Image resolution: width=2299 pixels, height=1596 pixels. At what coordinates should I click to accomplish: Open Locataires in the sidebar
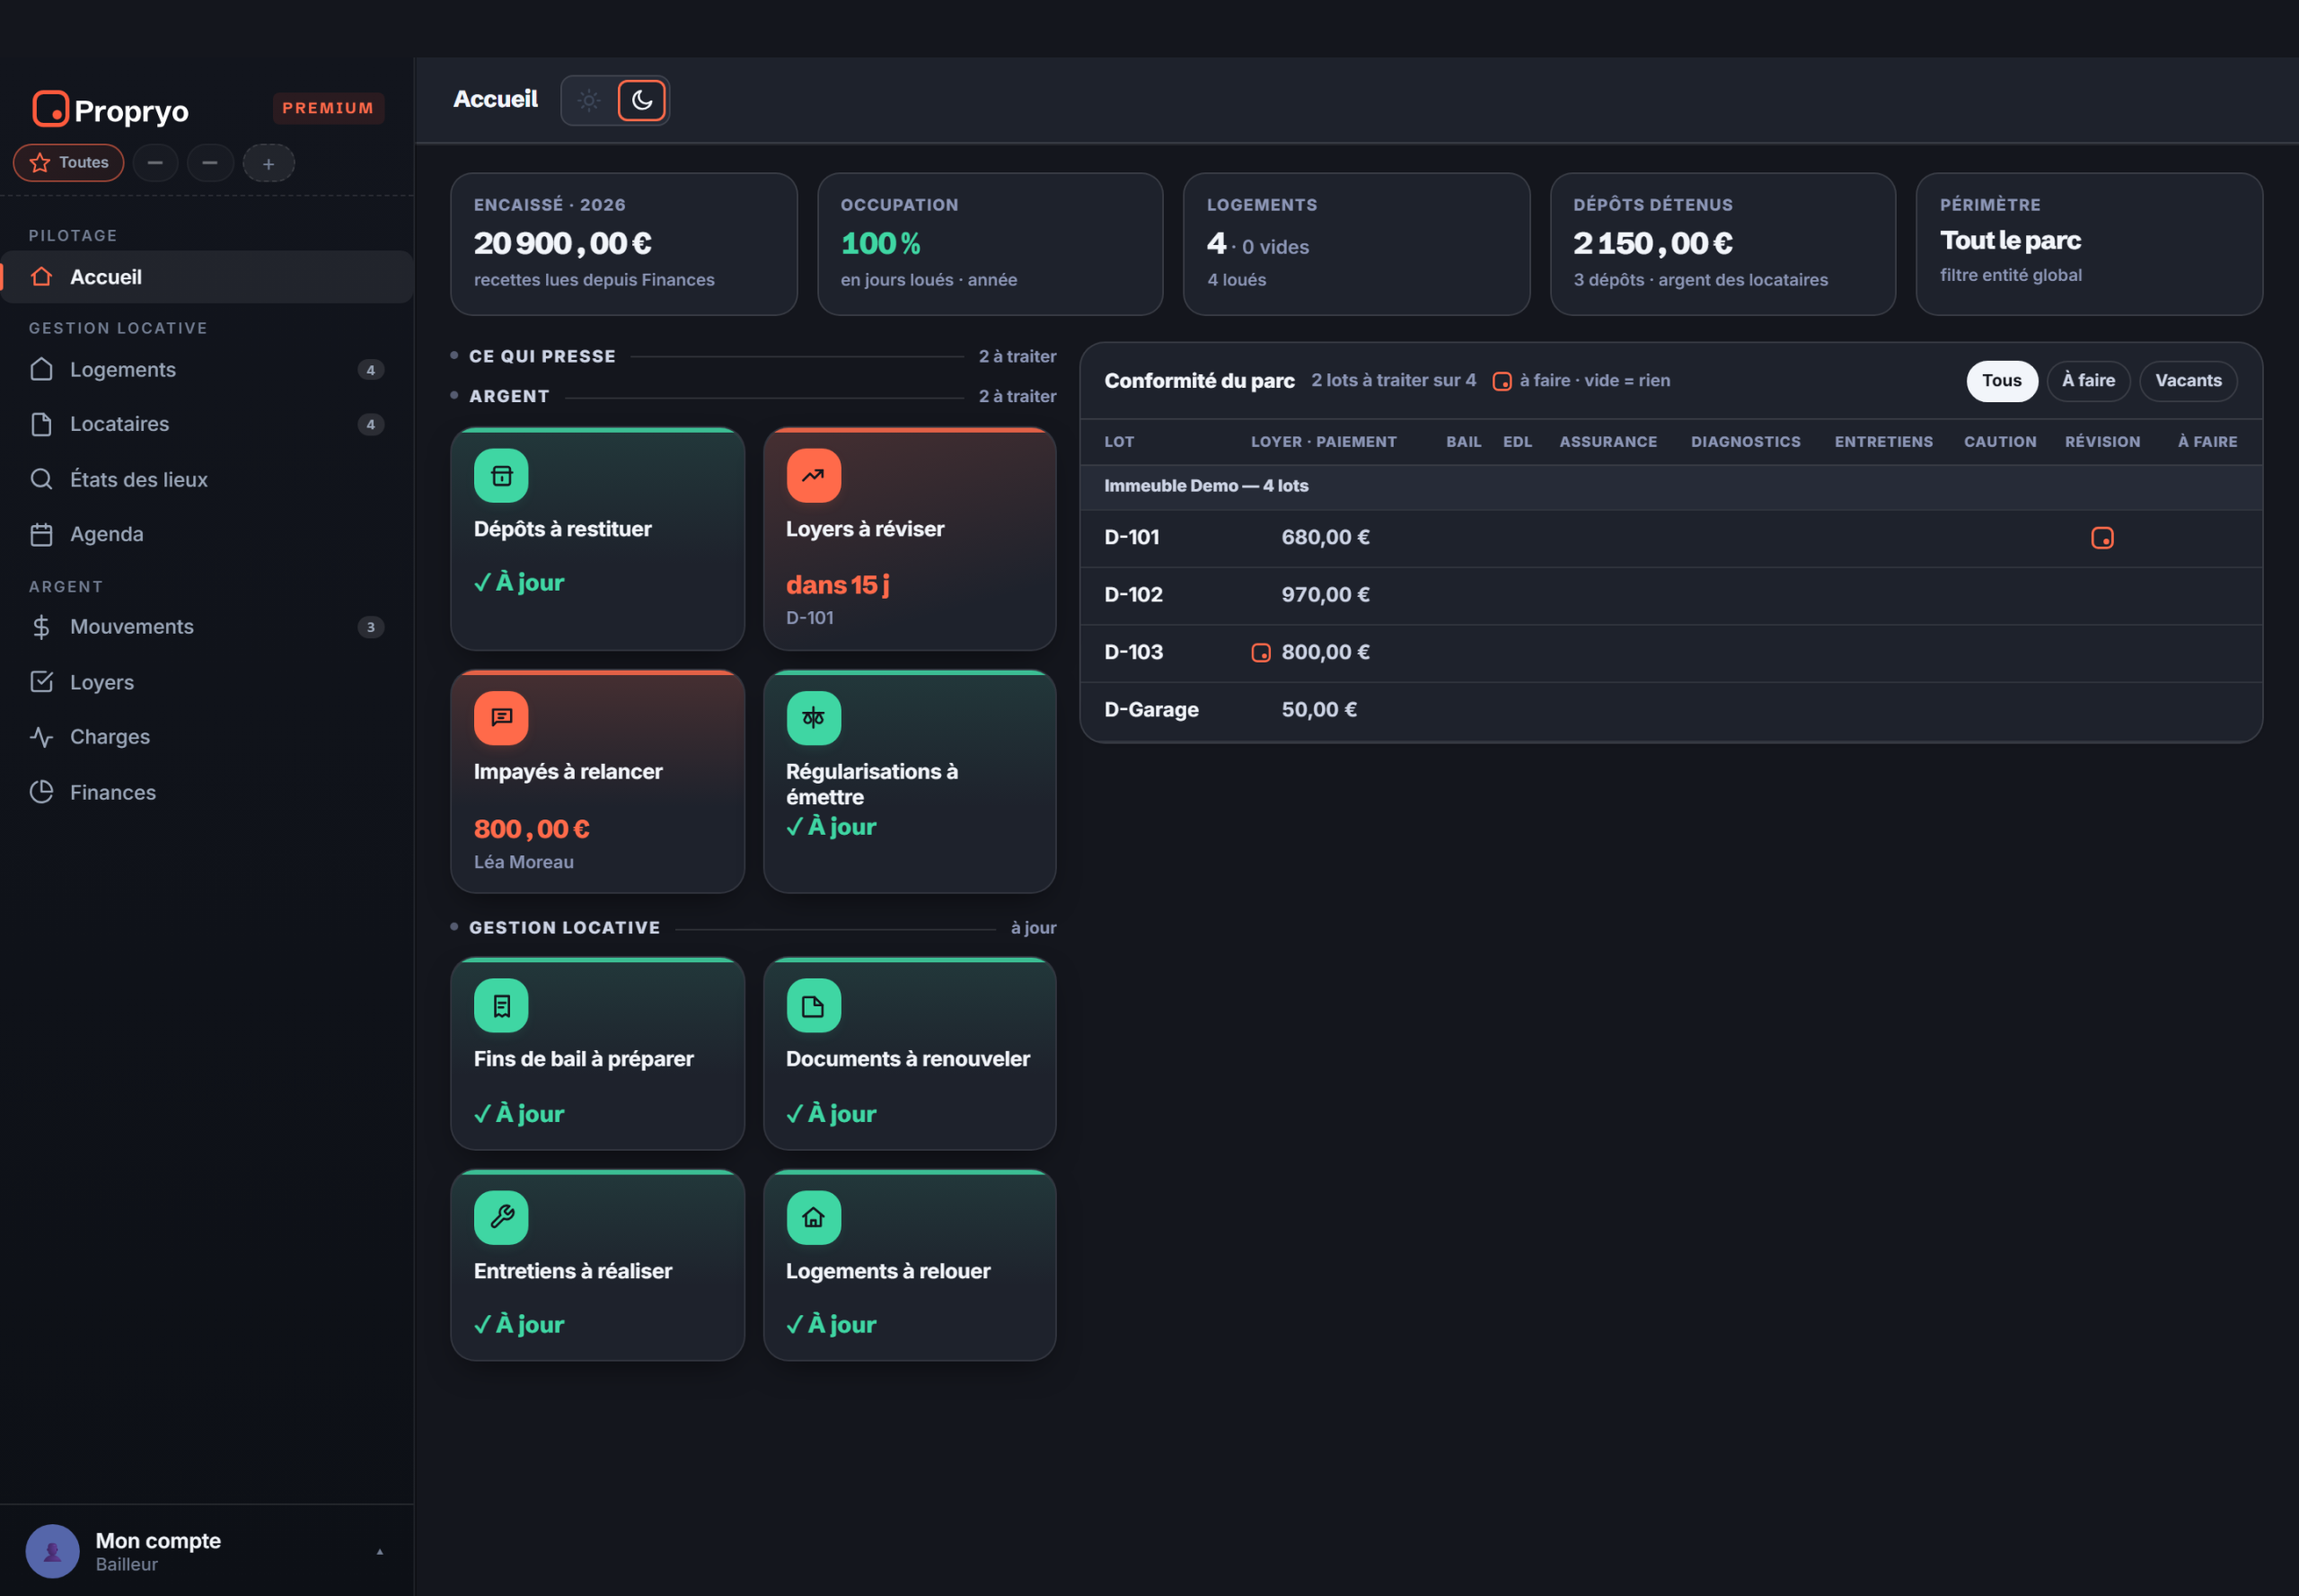point(207,424)
